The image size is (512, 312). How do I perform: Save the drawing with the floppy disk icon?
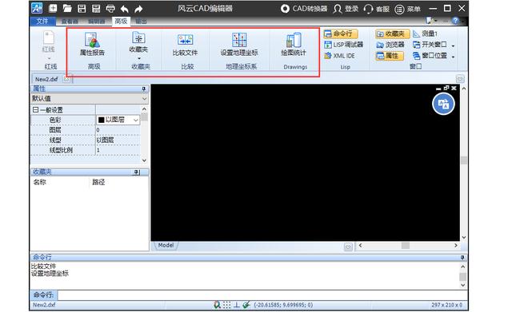(82, 8)
